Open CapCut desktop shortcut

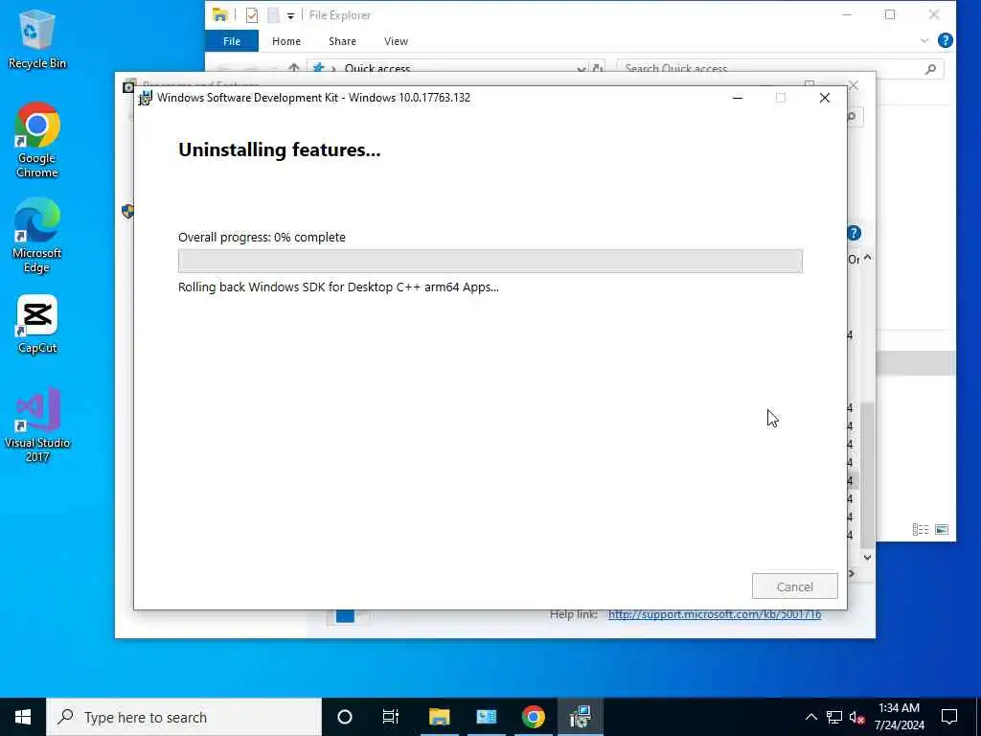[x=37, y=325]
